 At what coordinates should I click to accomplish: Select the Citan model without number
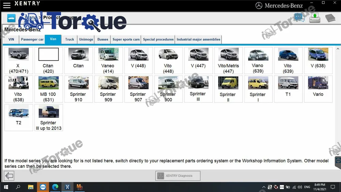point(78,60)
